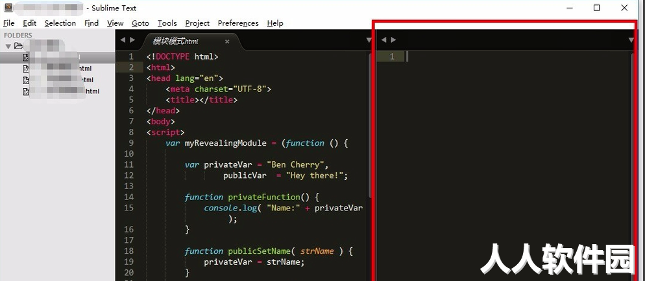Image resolution: width=645 pixels, height=281 pixels.
Task: Close the Sublime Text window
Action: tap(624, 8)
